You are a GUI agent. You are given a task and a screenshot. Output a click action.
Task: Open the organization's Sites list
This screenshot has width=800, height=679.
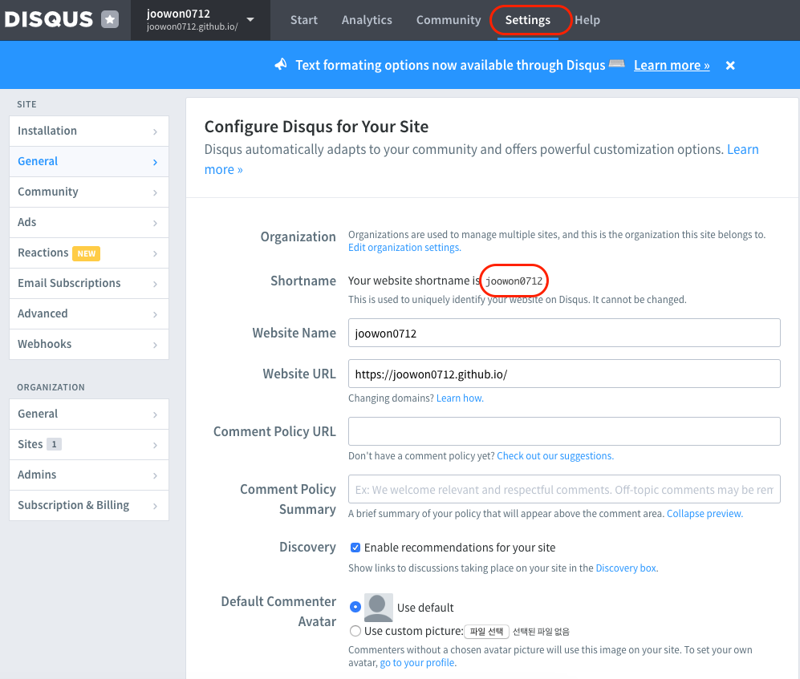89,444
